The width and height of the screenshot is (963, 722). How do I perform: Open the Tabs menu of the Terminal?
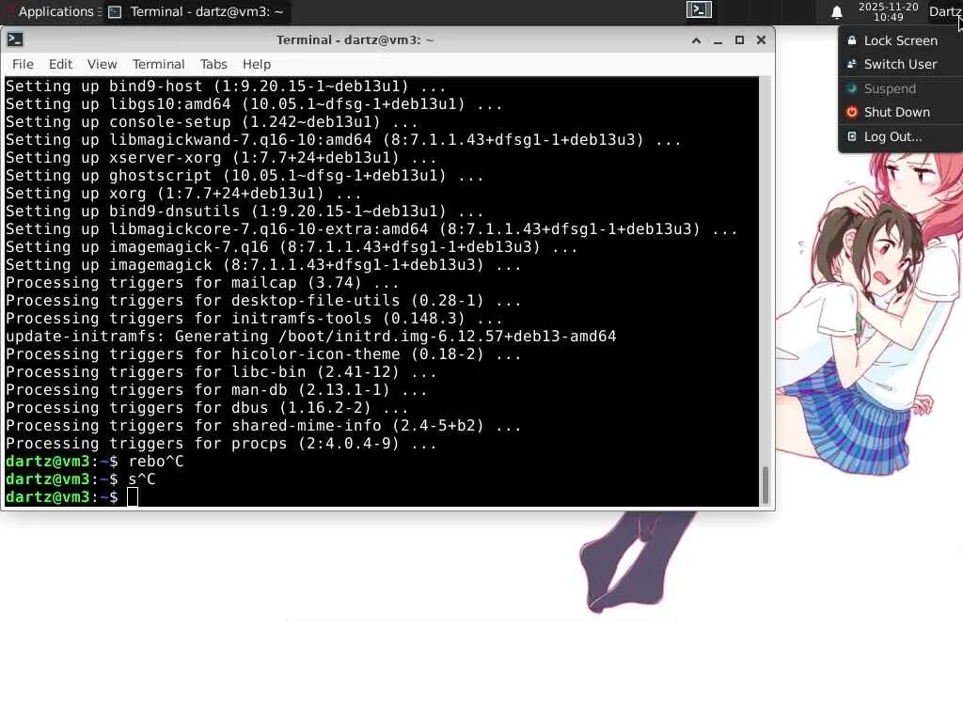pyautogui.click(x=213, y=64)
